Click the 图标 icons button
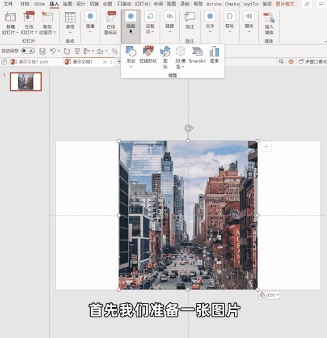 tap(166, 57)
